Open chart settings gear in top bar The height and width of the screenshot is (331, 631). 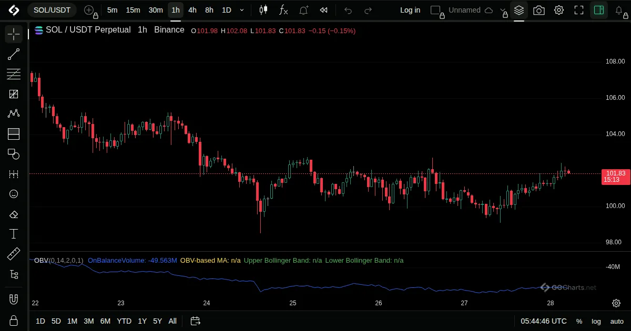(x=559, y=10)
